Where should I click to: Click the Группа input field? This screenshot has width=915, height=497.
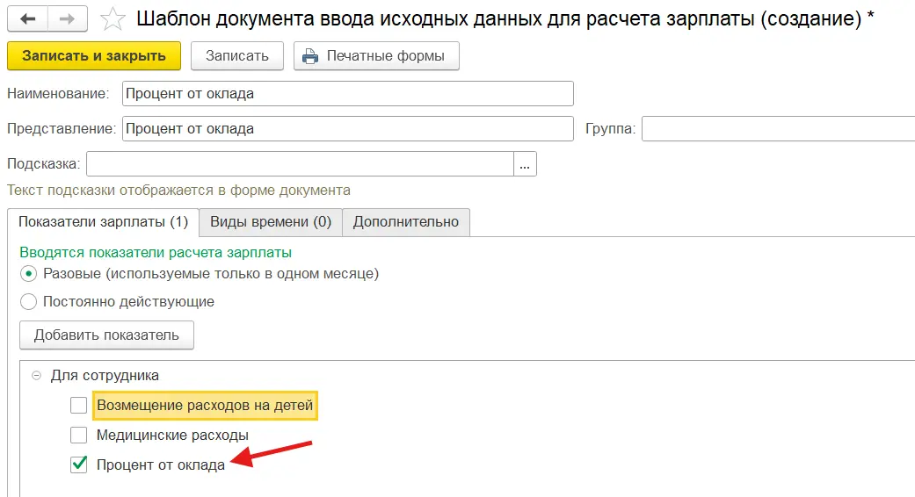tap(778, 129)
